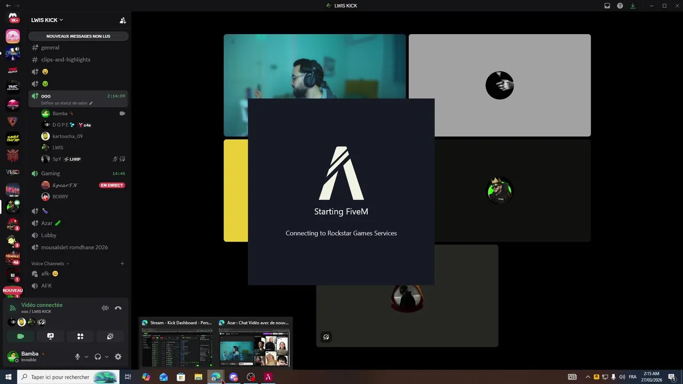The width and height of the screenshot is (683, 384).
Task: Open Stream - Kick Dashboard window thumbnail
Action: coord(177,343)
